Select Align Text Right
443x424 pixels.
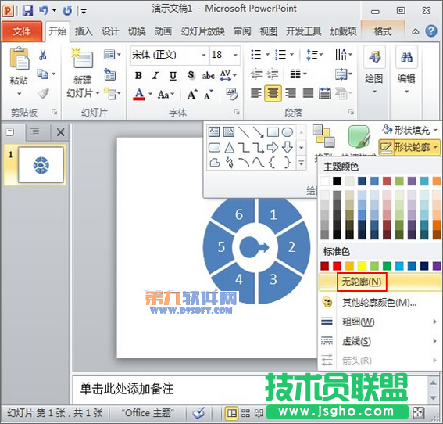[x=291, y=93]
